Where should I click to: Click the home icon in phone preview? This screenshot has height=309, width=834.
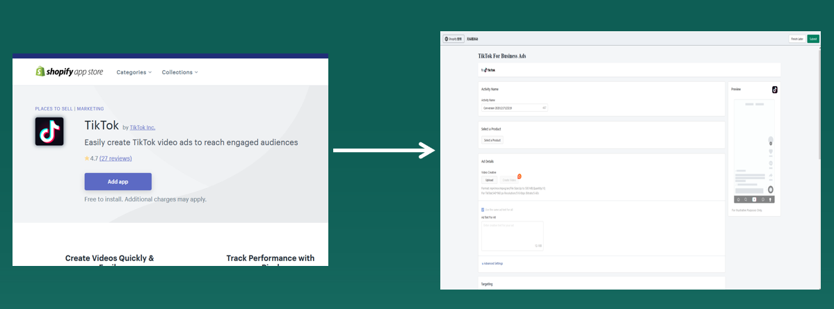(x=739, y=199)
